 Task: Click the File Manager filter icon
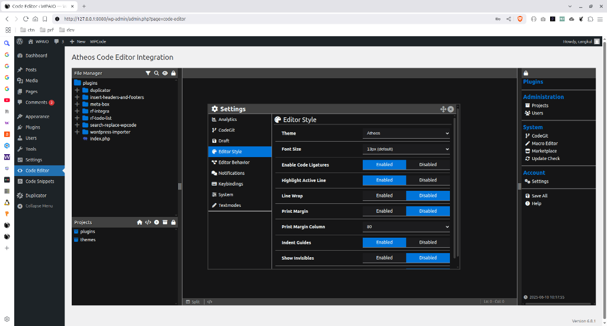click(x=148, y=73)
